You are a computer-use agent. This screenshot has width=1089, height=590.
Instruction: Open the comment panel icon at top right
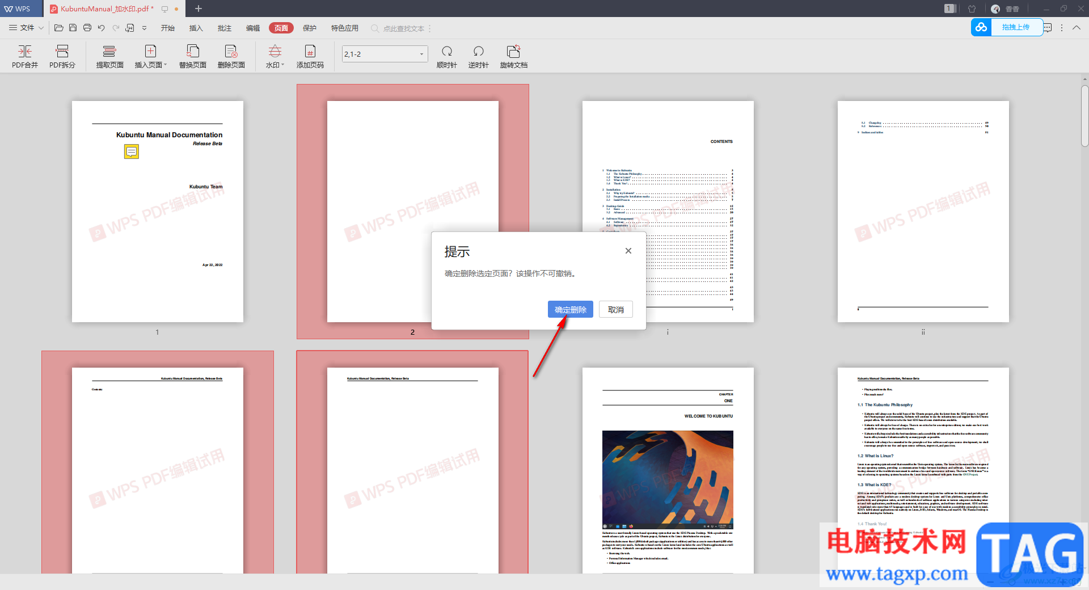click(x=1047, y=27)
